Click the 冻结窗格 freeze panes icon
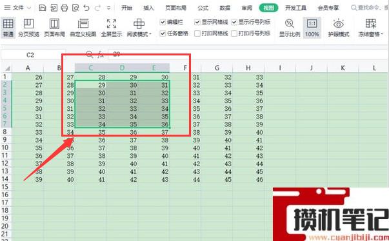 click(371, 24)
